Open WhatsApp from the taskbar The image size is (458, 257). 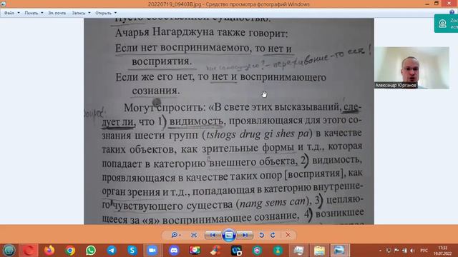(91, 251)
